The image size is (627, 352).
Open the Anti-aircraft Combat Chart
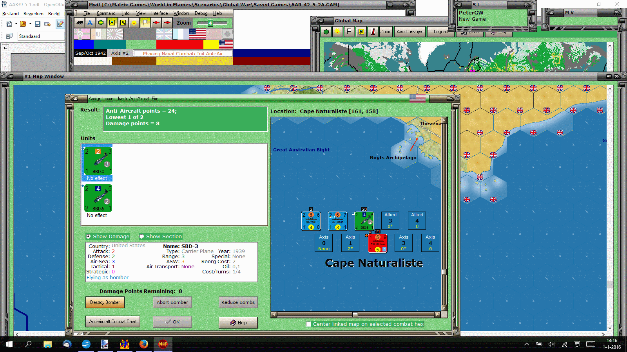coord(113,321)
